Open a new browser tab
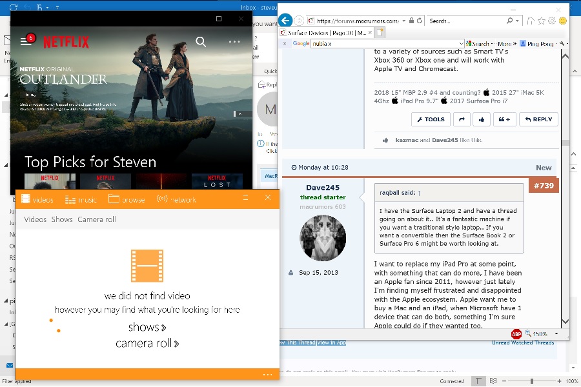 (380, 33)
